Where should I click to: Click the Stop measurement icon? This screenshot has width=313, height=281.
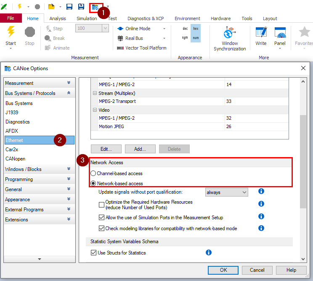click(x=29, y=32)
